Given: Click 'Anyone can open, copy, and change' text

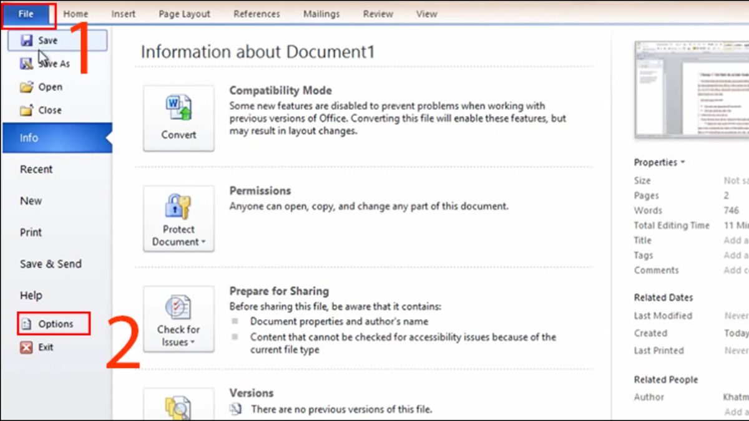Looking at the screenshot, I should tap(369, 206).
